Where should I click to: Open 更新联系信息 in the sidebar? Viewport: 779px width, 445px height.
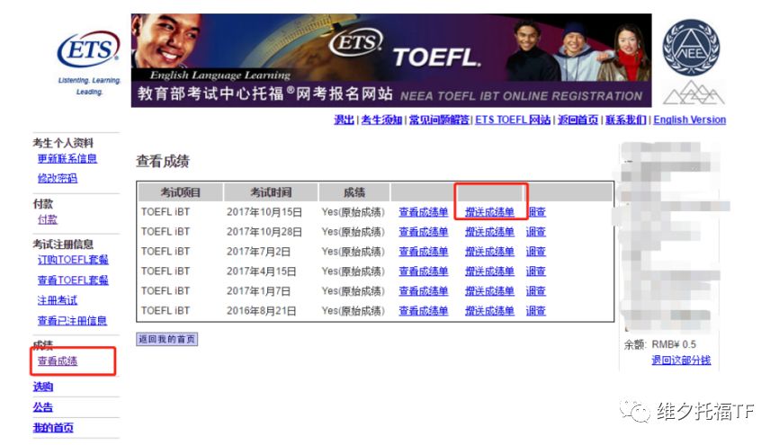pyautogui.click(x=67, y=158)
